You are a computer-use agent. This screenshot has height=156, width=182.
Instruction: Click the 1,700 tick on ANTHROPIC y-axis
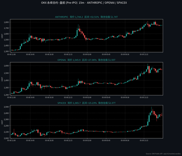[6, 28]
